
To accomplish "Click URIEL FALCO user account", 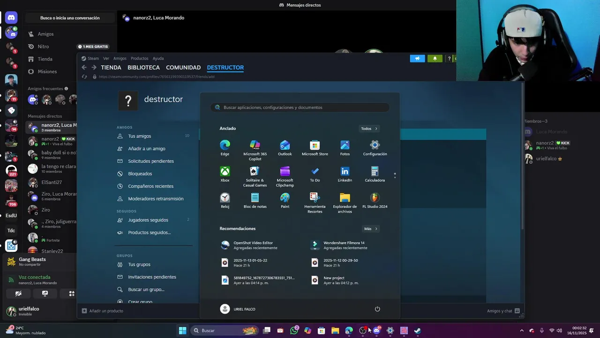I will tap(238, 309).
